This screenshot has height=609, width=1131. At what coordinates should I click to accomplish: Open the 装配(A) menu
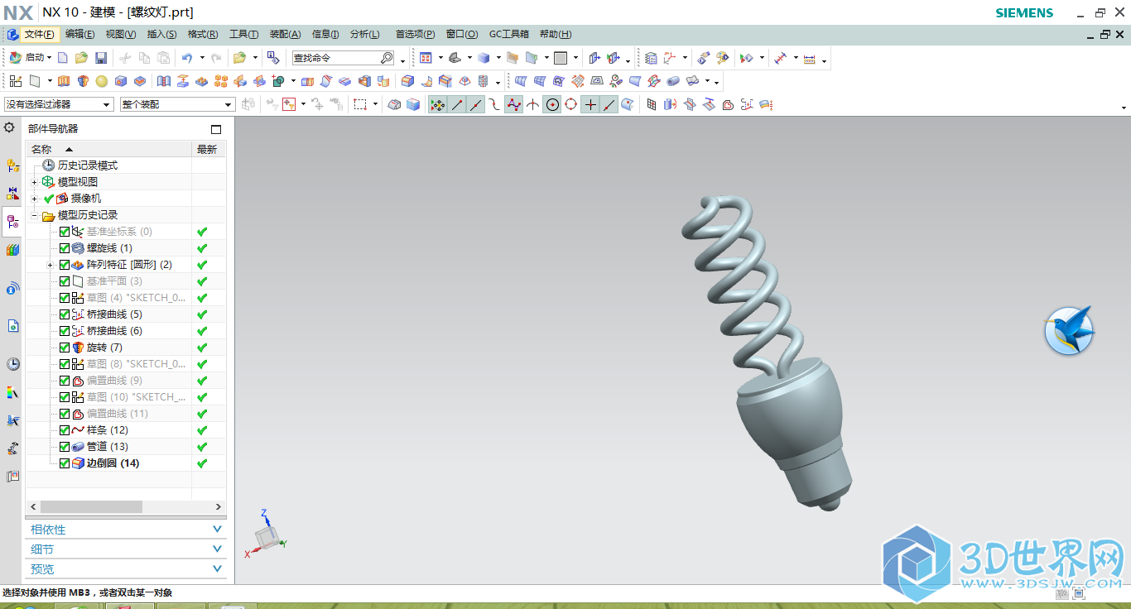(285, 34)
